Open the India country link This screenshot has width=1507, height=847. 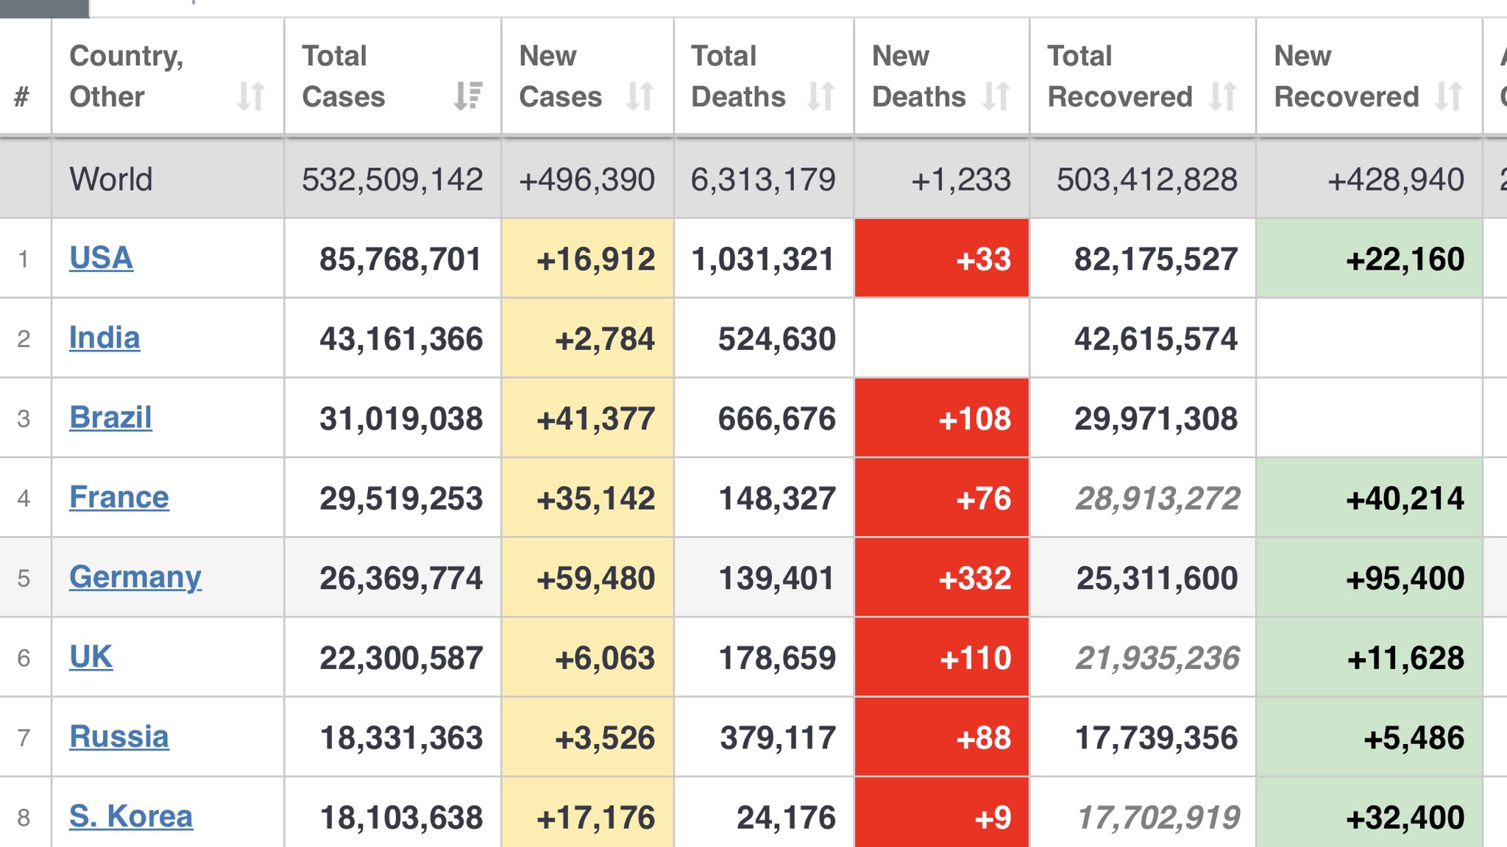[x=104, y=338]
